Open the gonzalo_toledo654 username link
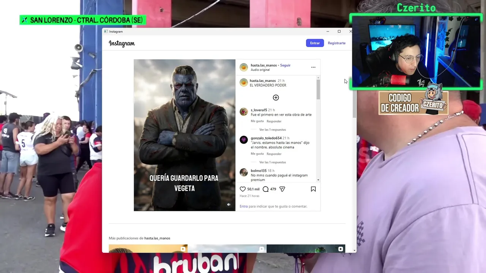Image resolution: width=486 pixels, height=273 pixels. (266, 138)
